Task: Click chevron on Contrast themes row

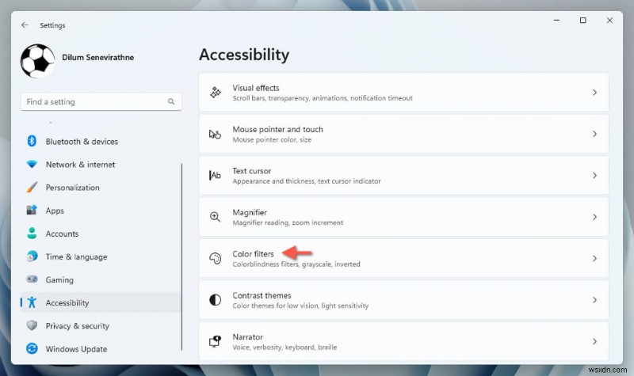Action: [595, 300]
